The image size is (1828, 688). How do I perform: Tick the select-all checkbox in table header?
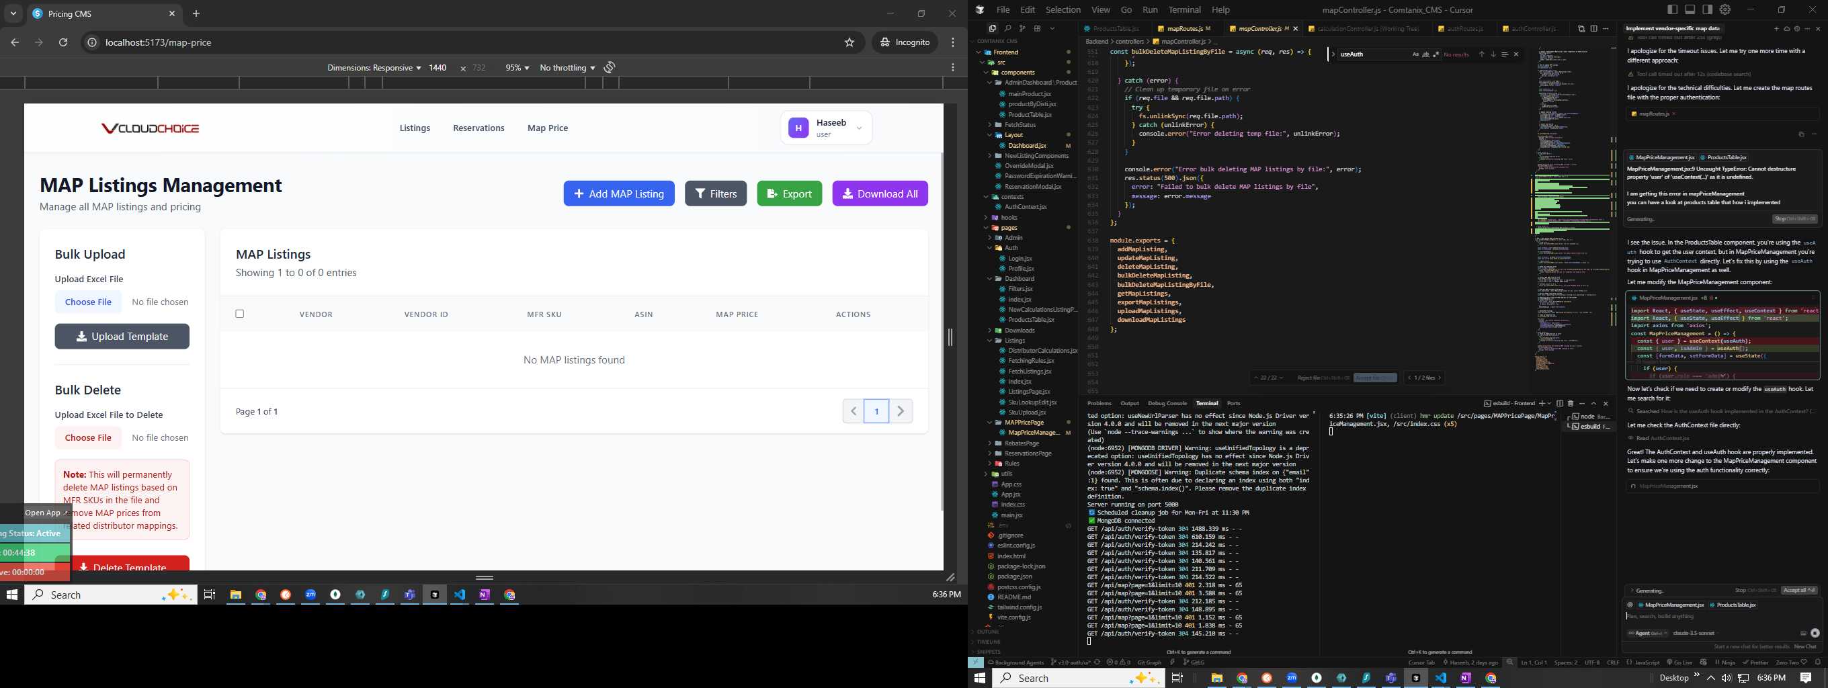pyautogui.click(x=240, y=314)
